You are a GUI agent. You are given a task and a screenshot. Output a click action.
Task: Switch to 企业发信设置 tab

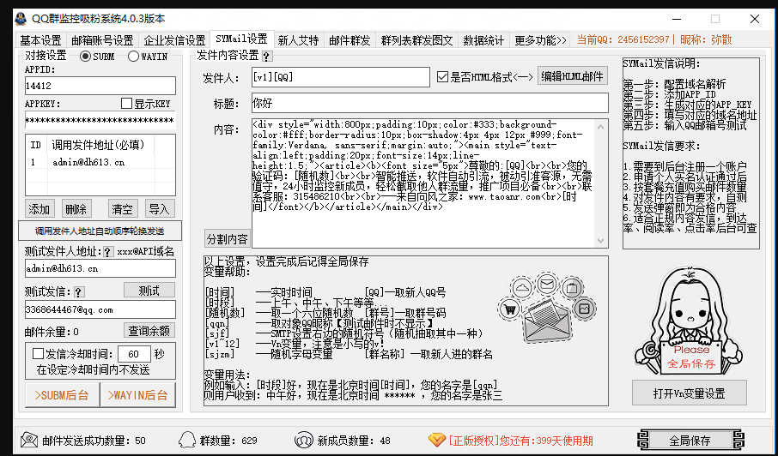[x=174, y=40]
